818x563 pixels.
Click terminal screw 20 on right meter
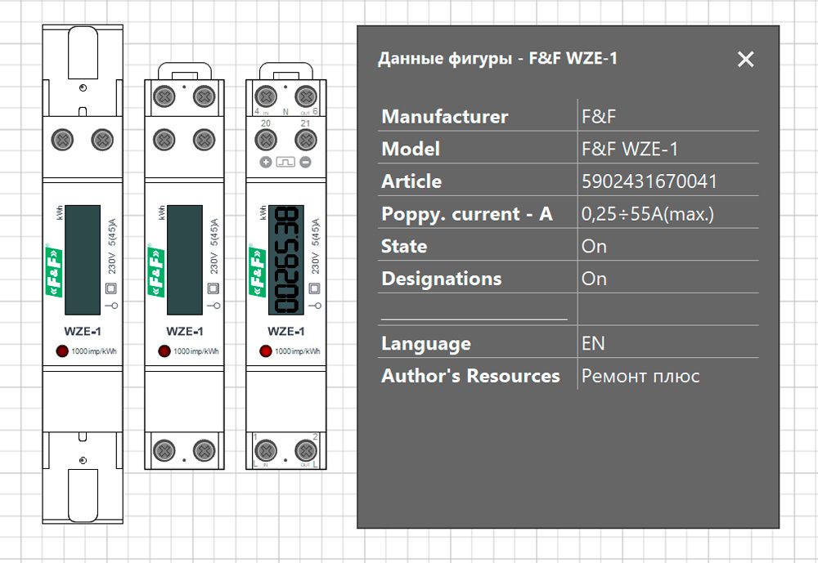(266, 140)
